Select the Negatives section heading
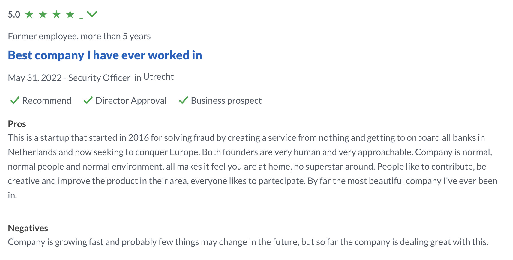This screenshot has width=513, height=260. pos(28,228)
